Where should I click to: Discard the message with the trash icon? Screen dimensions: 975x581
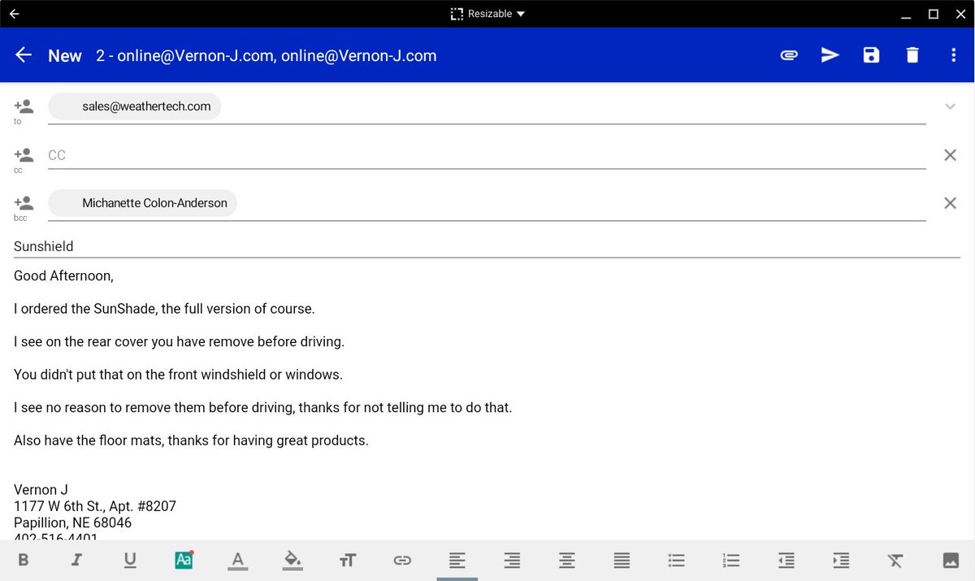[912, 55]
